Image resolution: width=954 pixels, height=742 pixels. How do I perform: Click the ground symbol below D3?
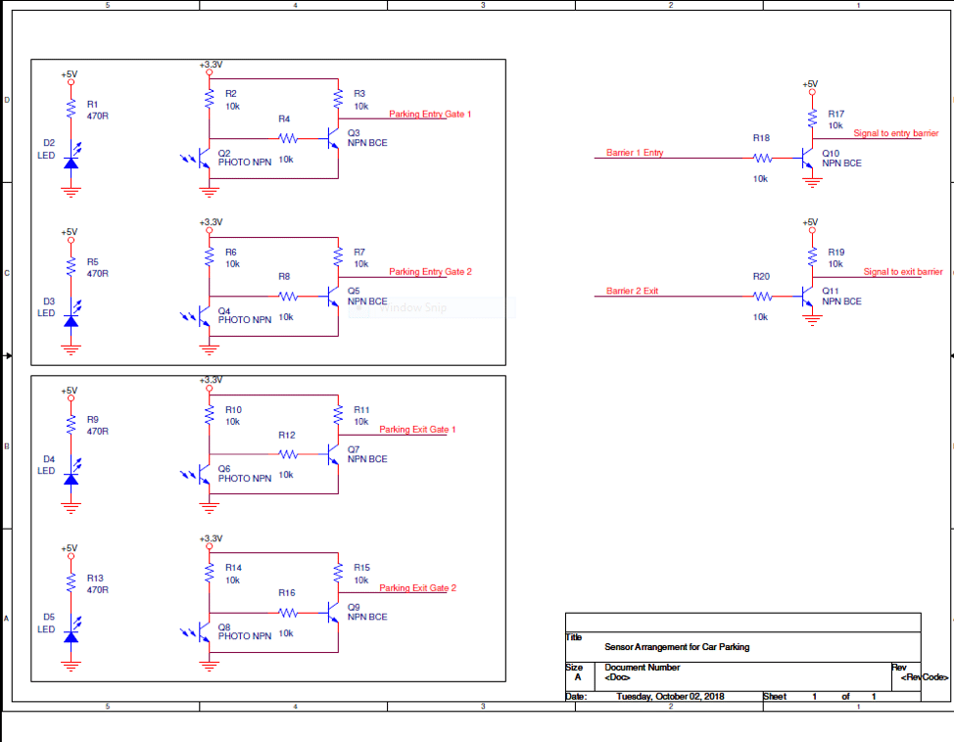[70, 348]
